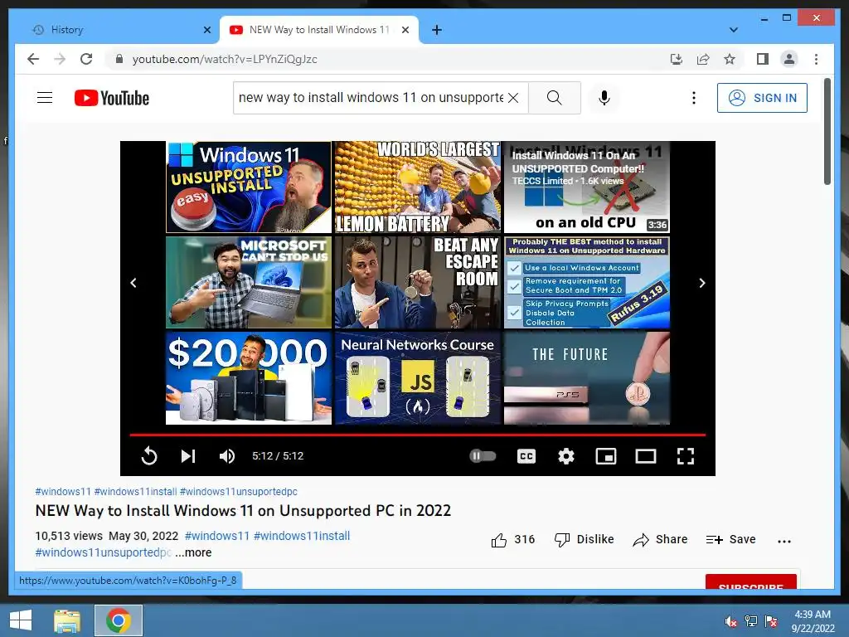Image resolution: width=849 pixels, height=637 pixels.
Task: Clear the YouTube search box text
Action: pyautogui.click(x=513, y=98)
